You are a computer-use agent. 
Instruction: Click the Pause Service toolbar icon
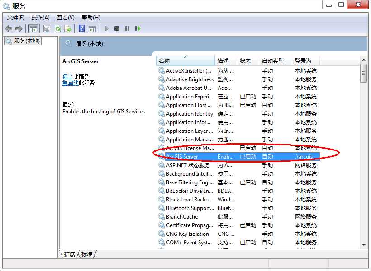(127, 28)
